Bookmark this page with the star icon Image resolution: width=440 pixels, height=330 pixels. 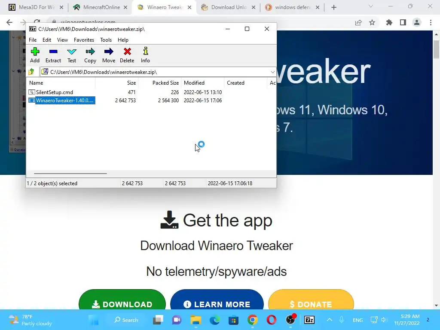tap(372, 22)
